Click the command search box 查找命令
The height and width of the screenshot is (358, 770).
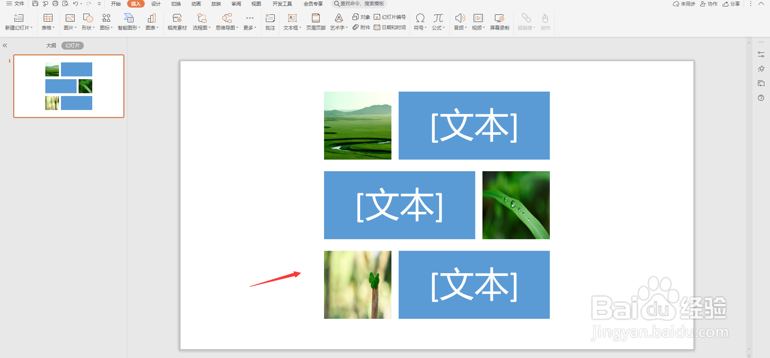(359, 4)
